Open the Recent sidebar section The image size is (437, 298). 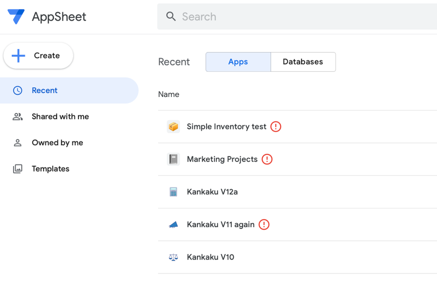(x=69, y=90)
